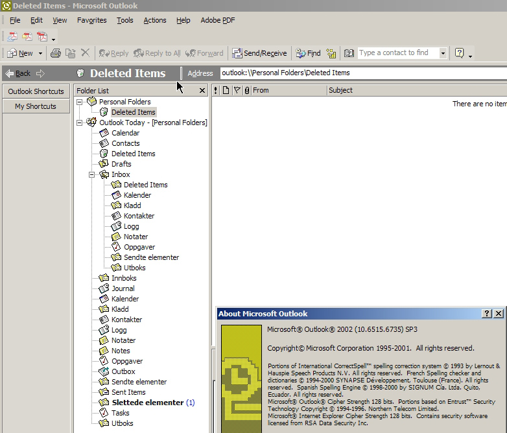Screen dimensions: 507x433
Task: Select the Calendar folder
Action: (x=126, y=133)
